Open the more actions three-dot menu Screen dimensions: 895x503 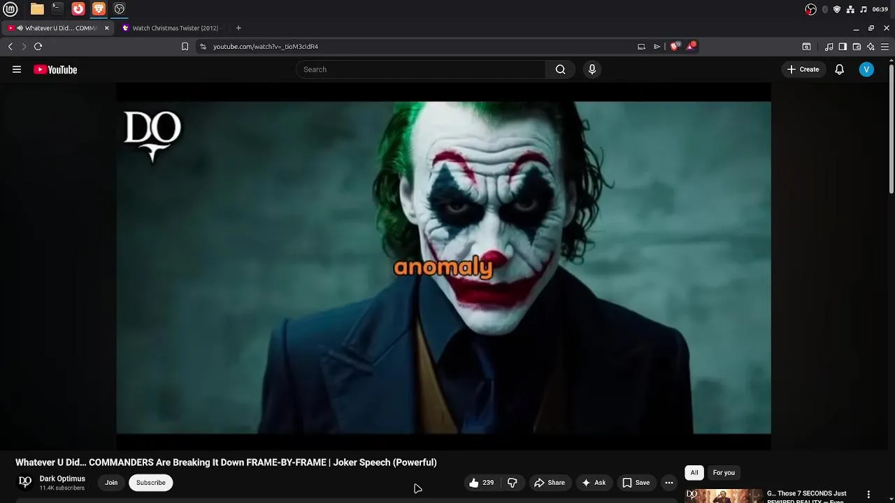[x=669, y=483]
